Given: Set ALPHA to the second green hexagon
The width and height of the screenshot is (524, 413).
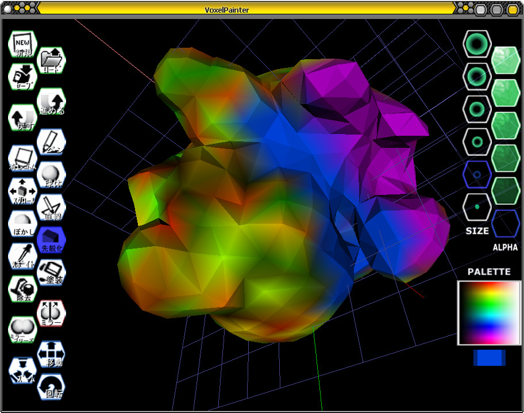Looking at the screenshot, I should pyautogui.click(x=506, y=93).
